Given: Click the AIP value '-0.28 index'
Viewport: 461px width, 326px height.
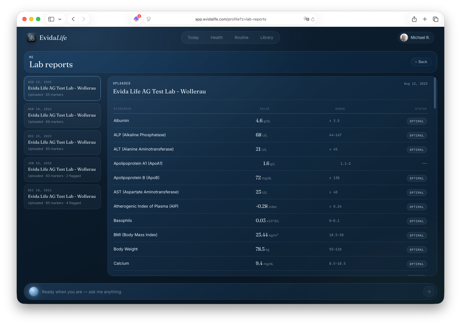Looking at the screenshot, I should [x=266, y=206].
